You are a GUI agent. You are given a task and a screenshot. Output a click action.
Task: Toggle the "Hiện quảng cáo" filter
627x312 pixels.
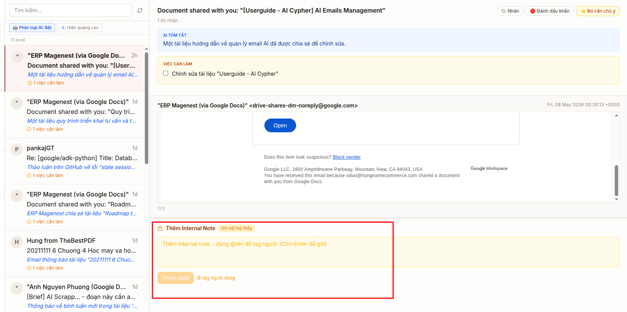pos(80,28)
